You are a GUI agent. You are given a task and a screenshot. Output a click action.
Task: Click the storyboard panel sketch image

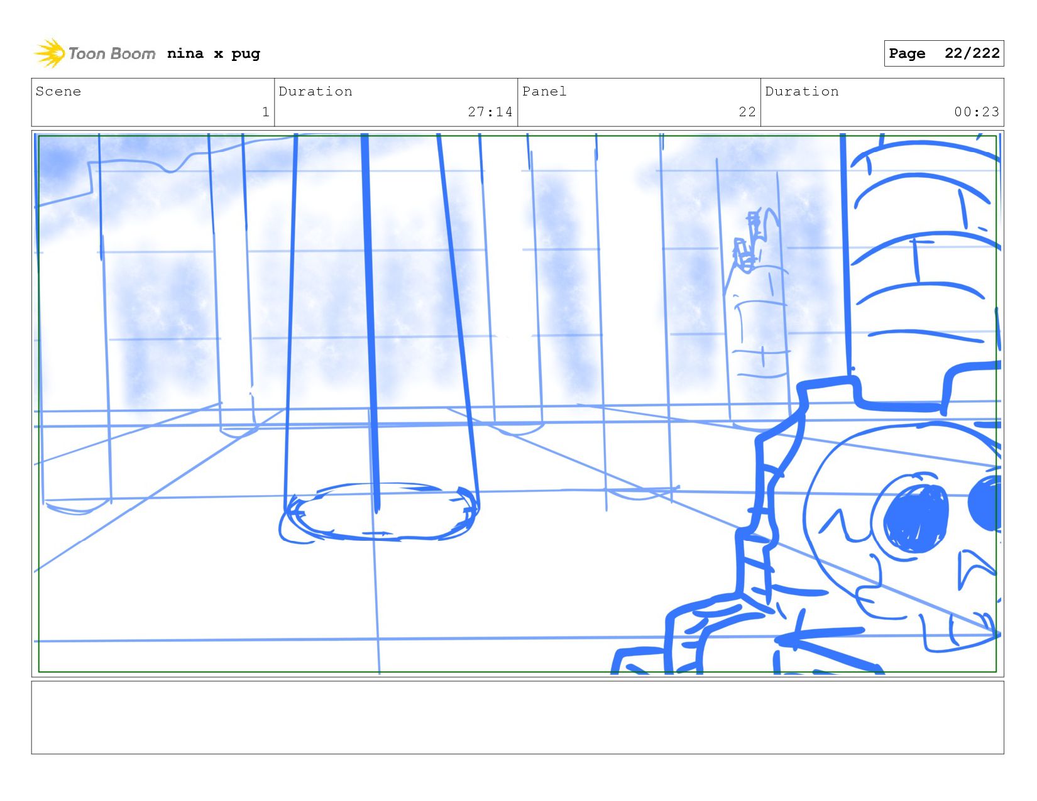coord(517,403)
